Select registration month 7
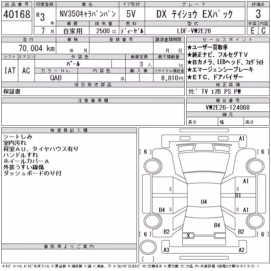Screen dimensions: 271x271 pyautogui.click(x=43, y=31)
